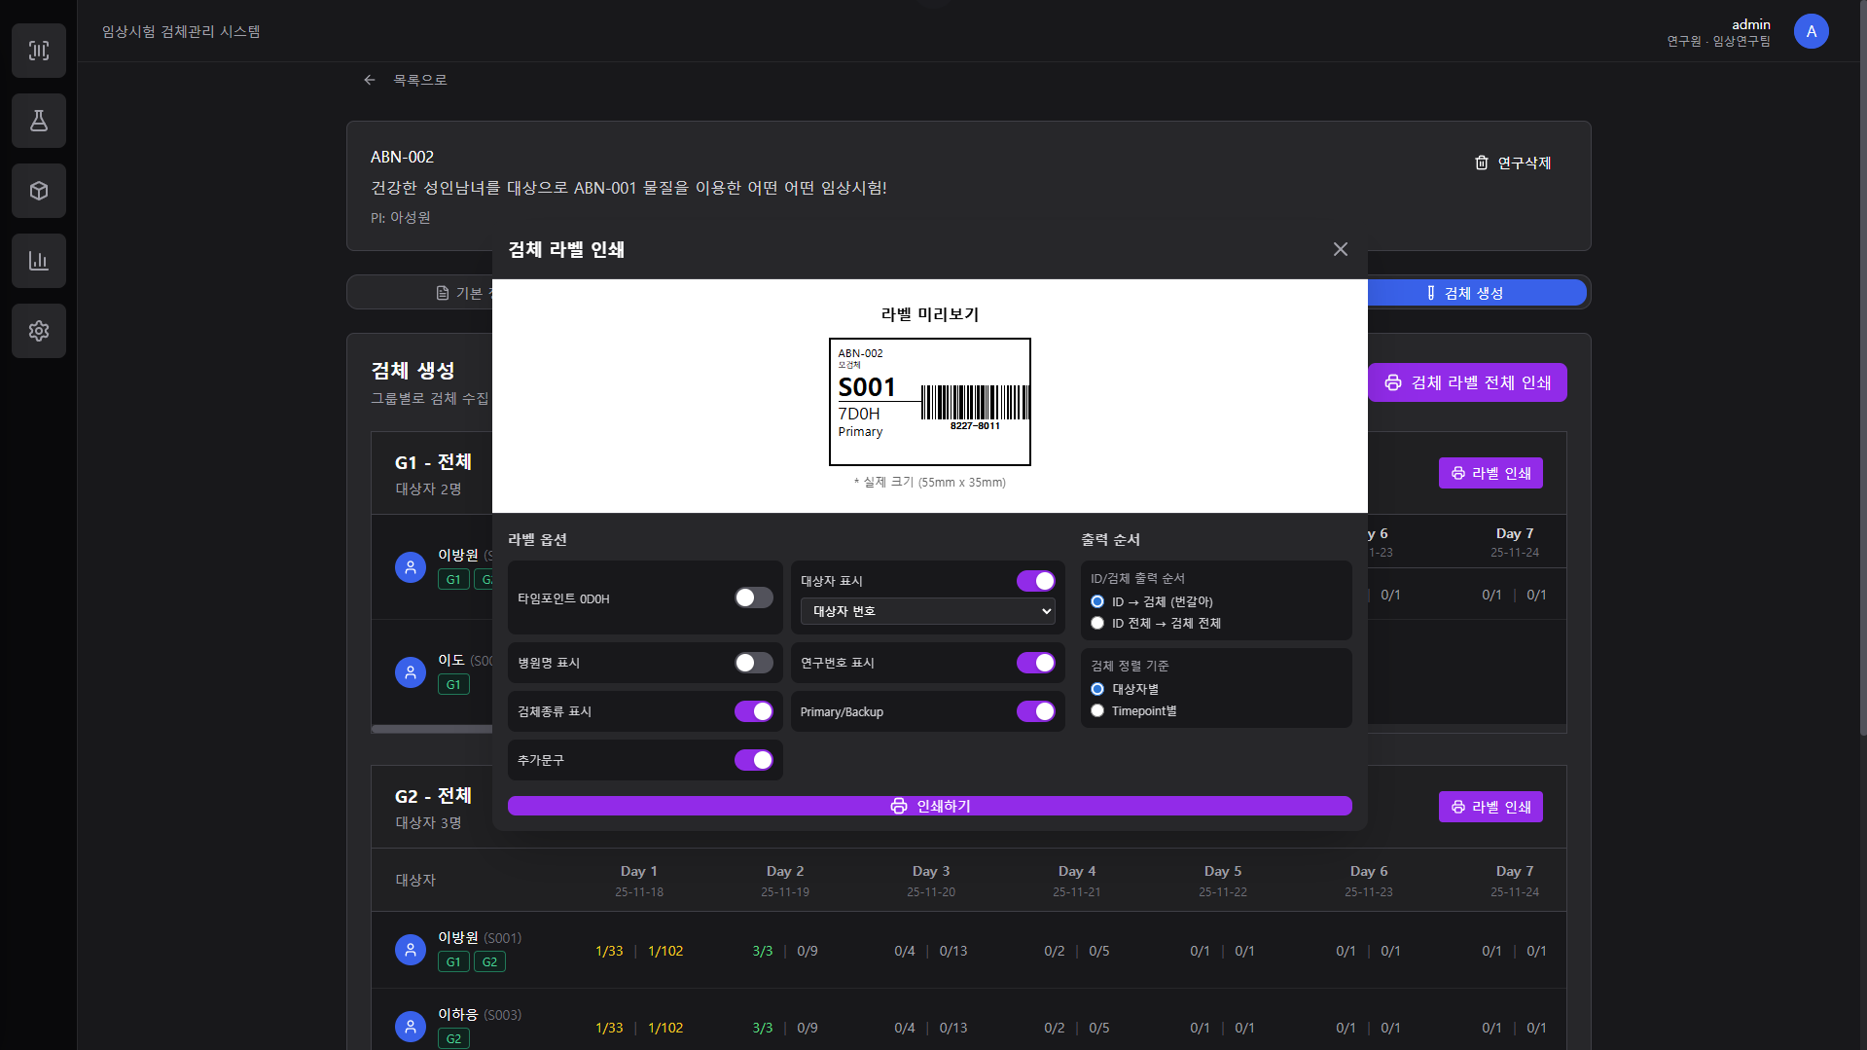Click 연구삭제 delete button
The height and width of the screenshot is (1050, 1867).
click(1513, 163)
